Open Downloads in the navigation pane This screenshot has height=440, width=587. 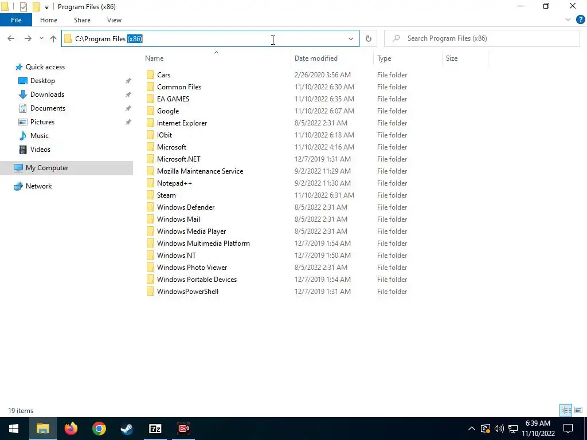(x=47, y=95)
